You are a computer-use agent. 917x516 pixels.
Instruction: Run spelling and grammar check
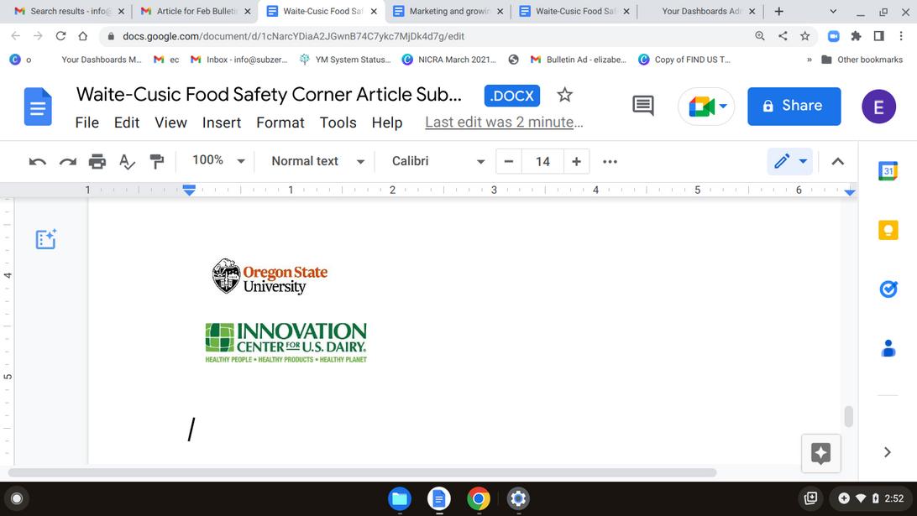127,162
